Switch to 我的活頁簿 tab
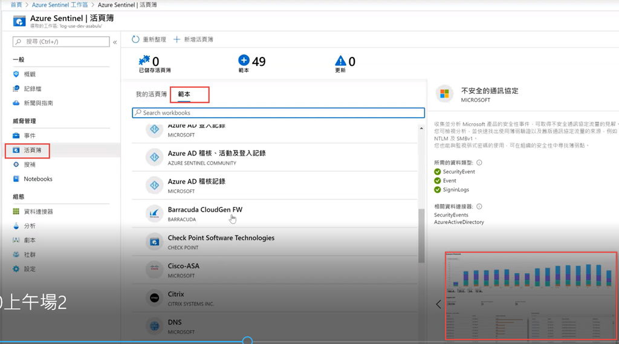Screen dimensions: 619x344 [x=151, y=94]
